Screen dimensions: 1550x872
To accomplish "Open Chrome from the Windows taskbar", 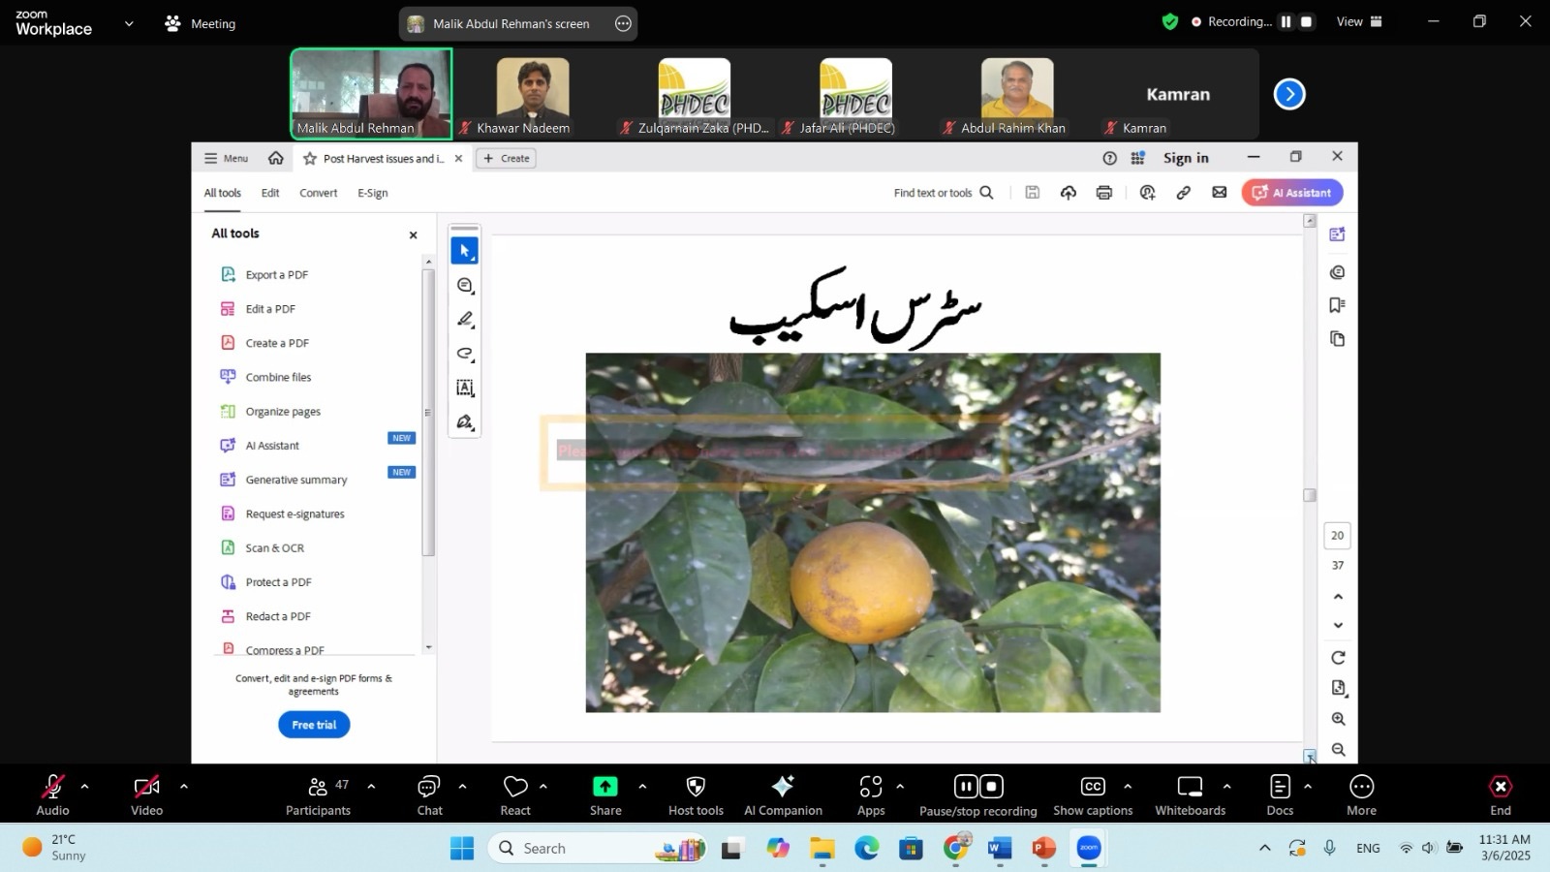I will click(x=956, y=849).
